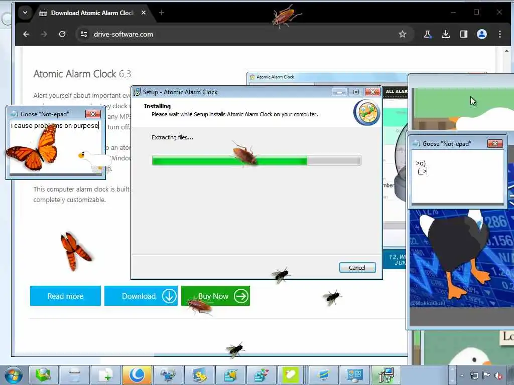Viewport: 514px width, 385px height.
Task: Click the Atomic Alarm Clock logo in setup
Action: 367,112
